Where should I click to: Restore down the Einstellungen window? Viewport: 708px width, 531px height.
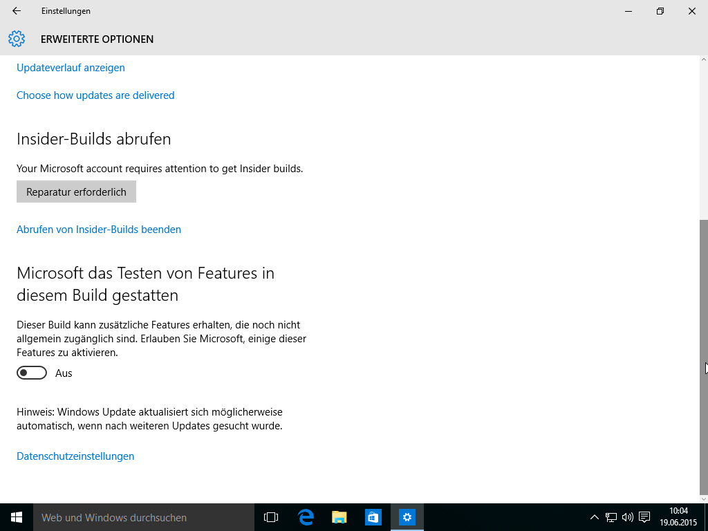[x=660, y=11]
